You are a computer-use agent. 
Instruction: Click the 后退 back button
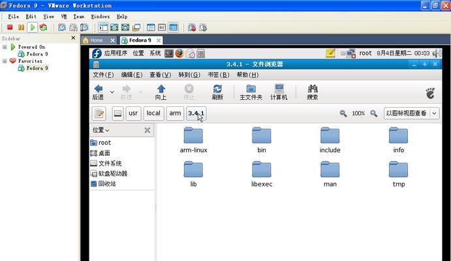(x=98, y=92)
